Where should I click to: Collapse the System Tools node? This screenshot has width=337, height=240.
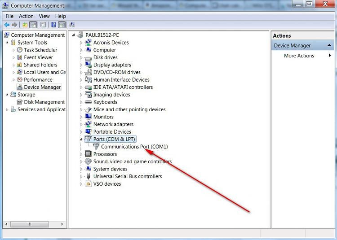7,43
